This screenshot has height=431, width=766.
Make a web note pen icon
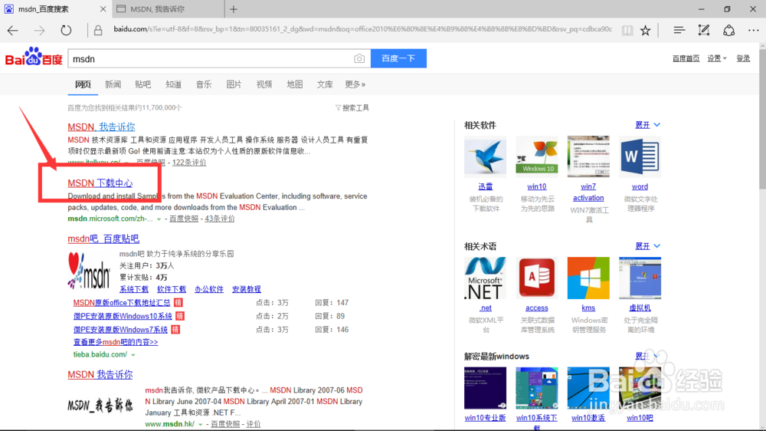(x=704, y=31)
